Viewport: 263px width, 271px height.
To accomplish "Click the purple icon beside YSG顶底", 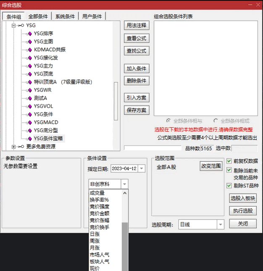I will pyautogui.click(x=30, y=74).
